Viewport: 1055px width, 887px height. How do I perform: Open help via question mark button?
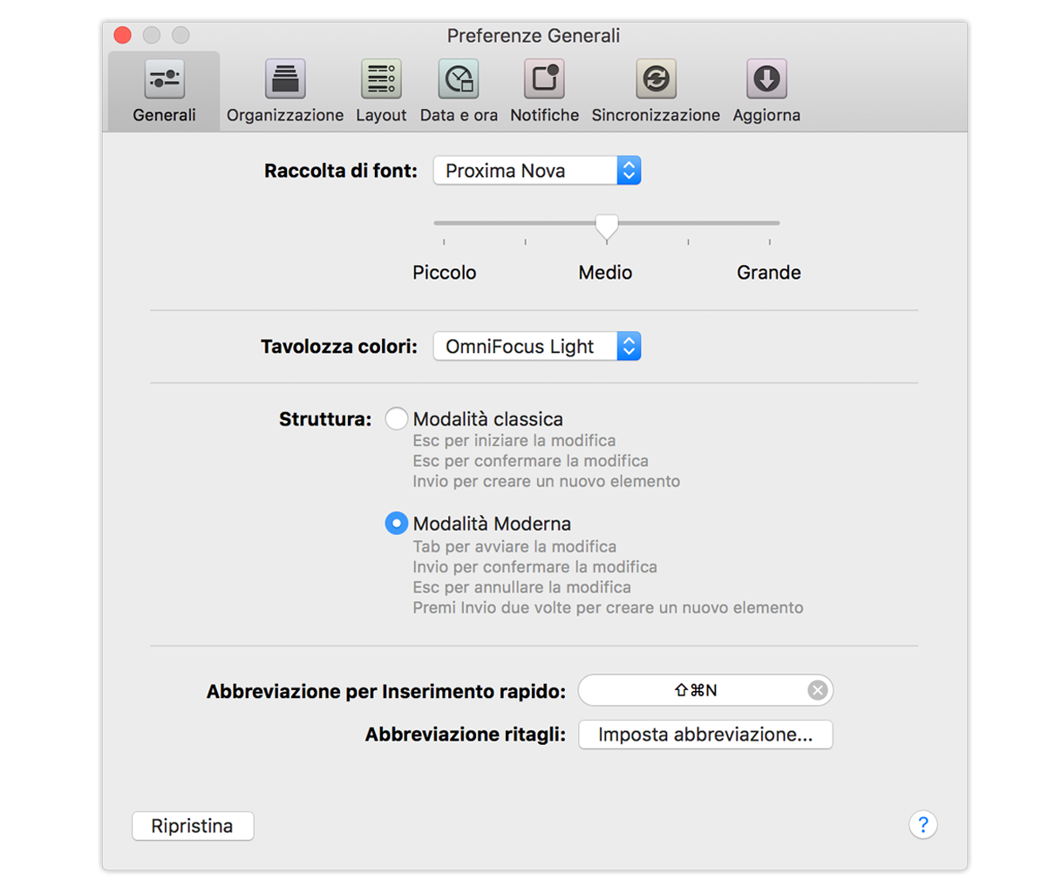(x=923, y=824)
